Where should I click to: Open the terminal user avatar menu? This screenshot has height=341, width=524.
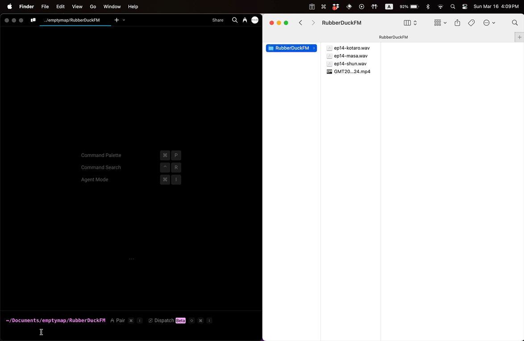pyautogui.click(x=255, y=20)
